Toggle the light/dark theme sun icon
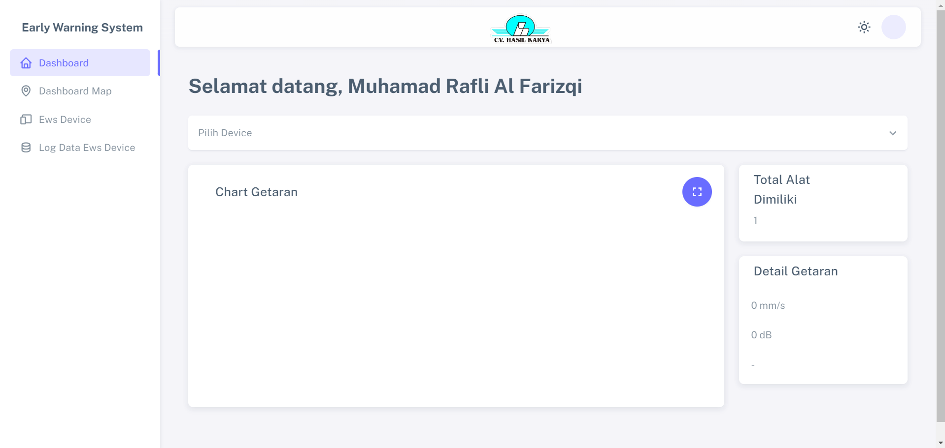This screenshot has width=945, height=448. coord(864,27)
